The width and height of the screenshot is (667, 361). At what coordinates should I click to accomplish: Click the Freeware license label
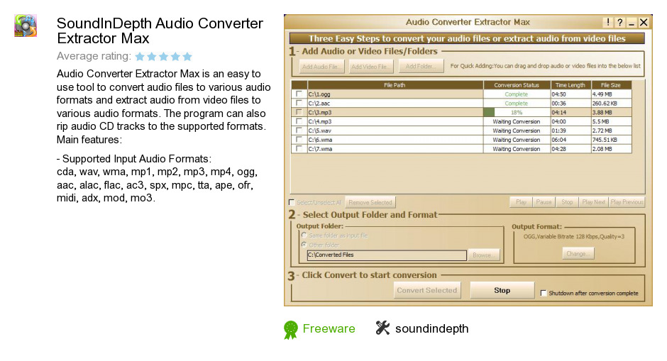(x=329, y=328)
